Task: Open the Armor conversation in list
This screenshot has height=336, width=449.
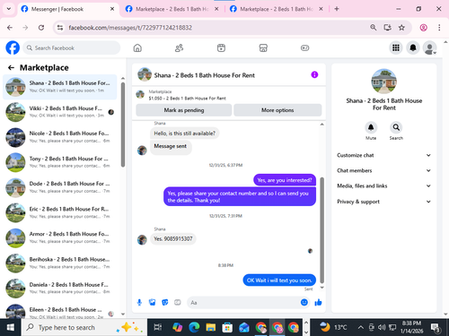Action: click(60, 237)
